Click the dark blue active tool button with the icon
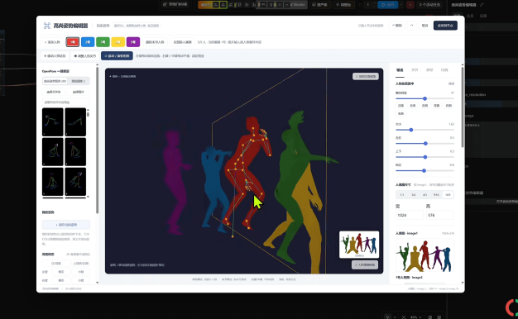 (x=117, y=55)
